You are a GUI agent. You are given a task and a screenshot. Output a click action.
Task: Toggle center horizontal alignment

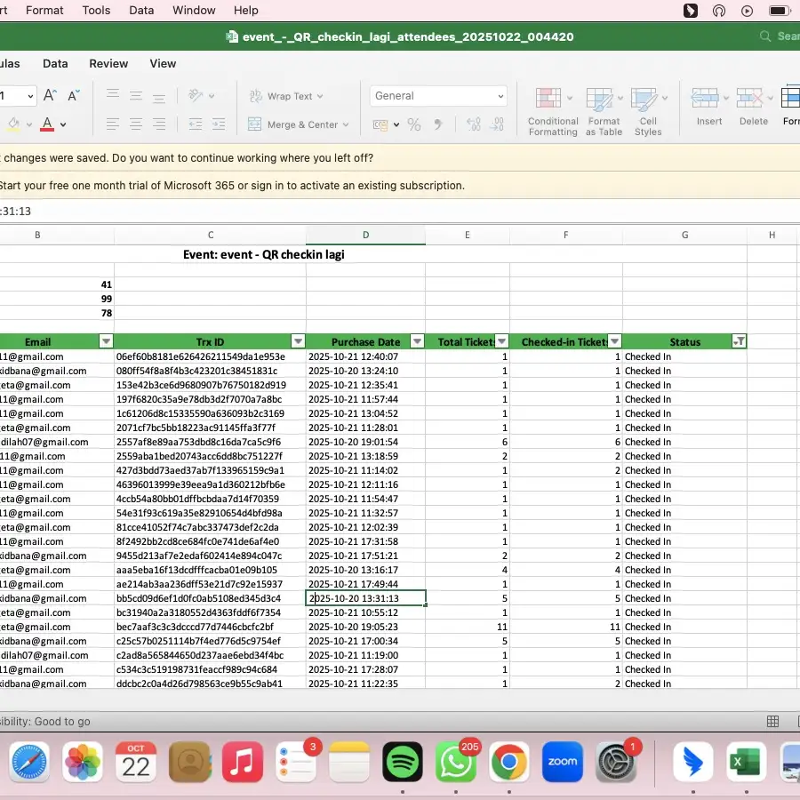click(136, 124)
